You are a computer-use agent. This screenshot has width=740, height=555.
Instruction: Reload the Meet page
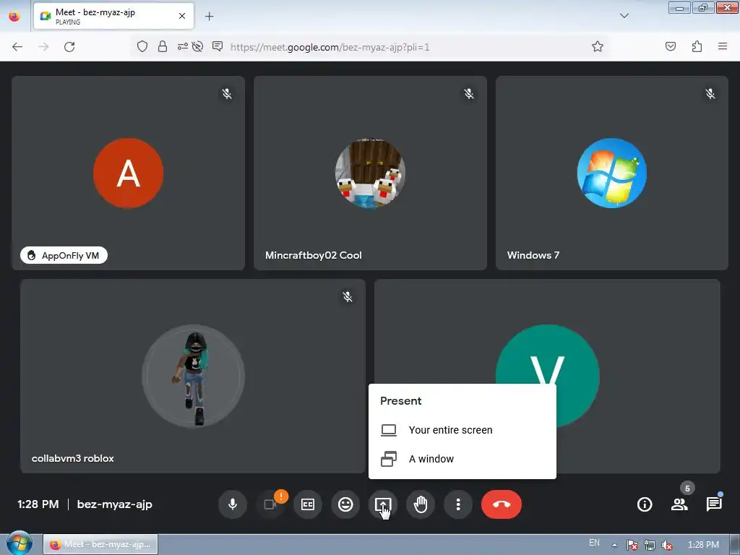point(69,47)
